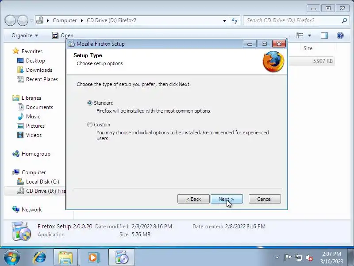The image size is (354, 266).
Task: Select CD Drive (D:) in the navigation pane
Action: (x=46, y=191)
